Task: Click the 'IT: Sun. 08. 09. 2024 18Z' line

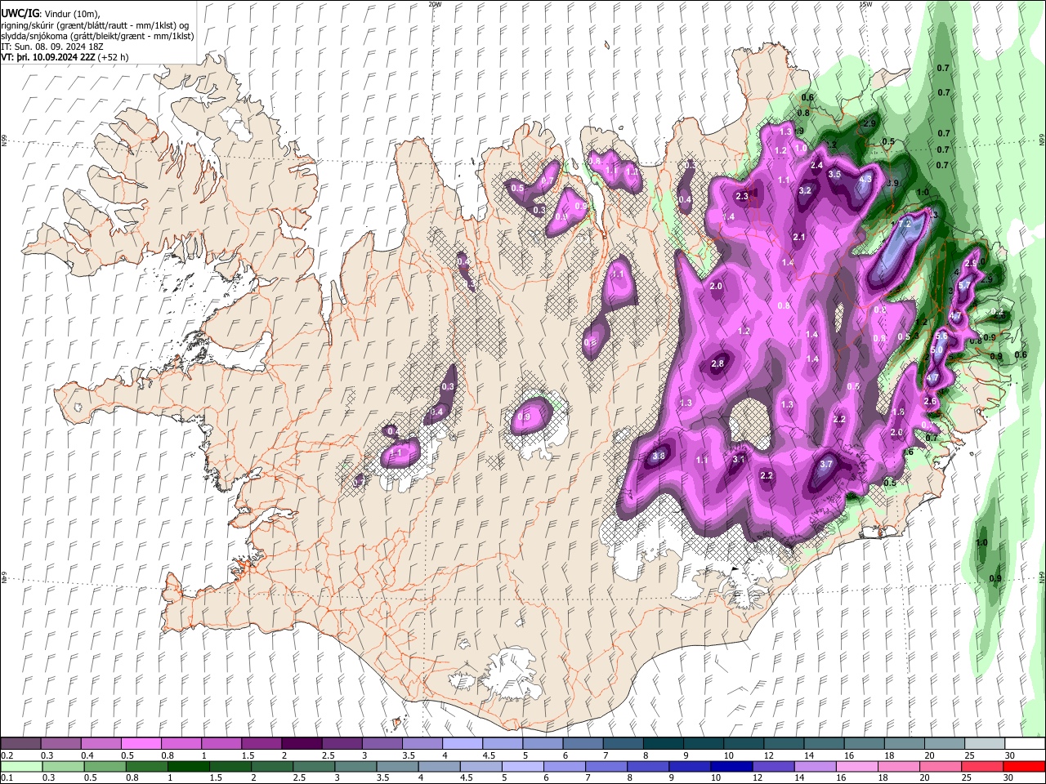Action: [x=52, y=47]
